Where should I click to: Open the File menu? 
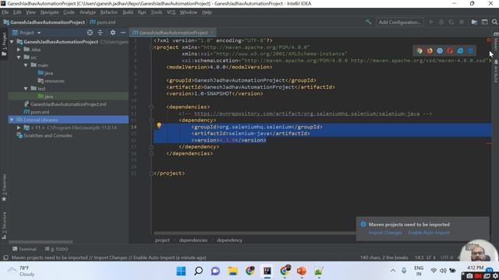5,12
